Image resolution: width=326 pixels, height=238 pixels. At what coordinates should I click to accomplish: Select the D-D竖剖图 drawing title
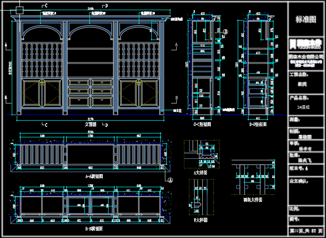[x=258, y=124]
